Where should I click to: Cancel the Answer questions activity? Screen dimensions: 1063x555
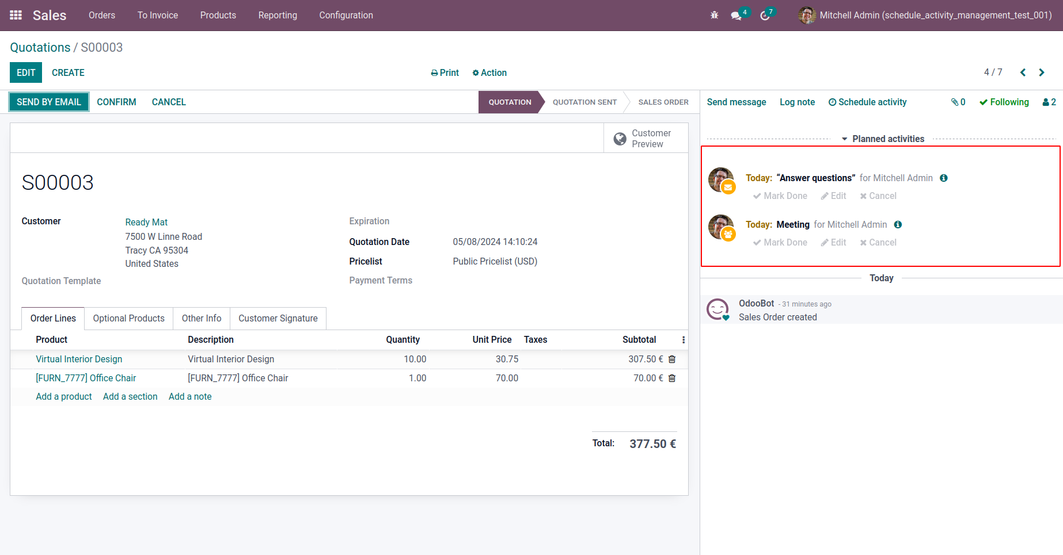[878, 196]
